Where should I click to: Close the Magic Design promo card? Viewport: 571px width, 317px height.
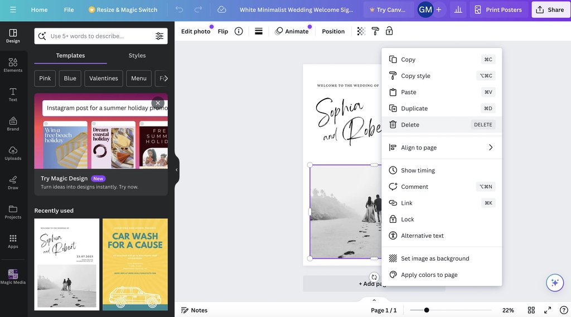coord(158,103)
